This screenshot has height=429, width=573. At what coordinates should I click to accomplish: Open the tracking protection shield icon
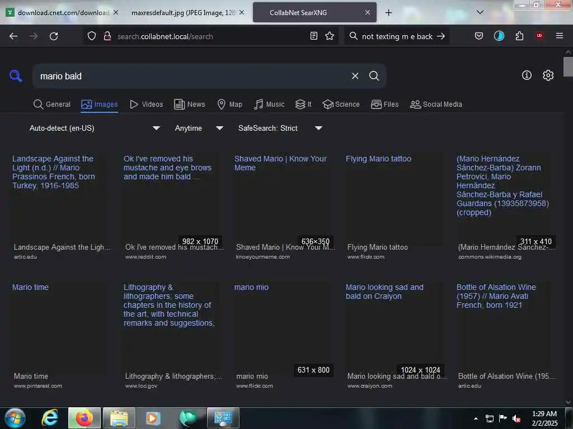pos(92,36)
